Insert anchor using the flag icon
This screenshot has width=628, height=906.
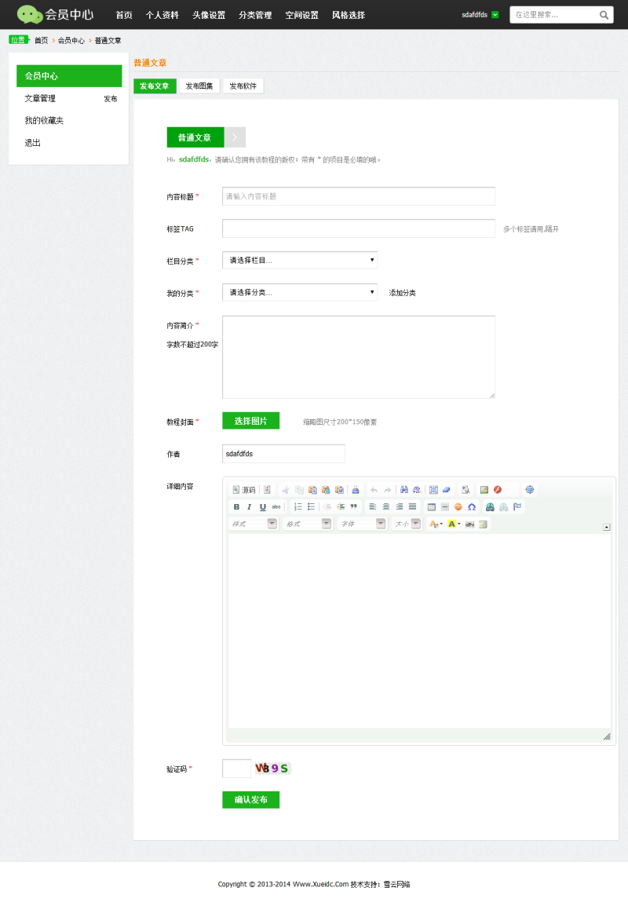click(517, 506)
